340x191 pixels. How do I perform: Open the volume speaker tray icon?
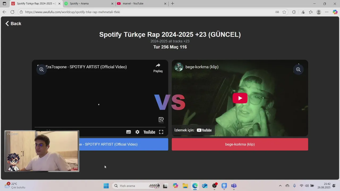tap(307, 186)
